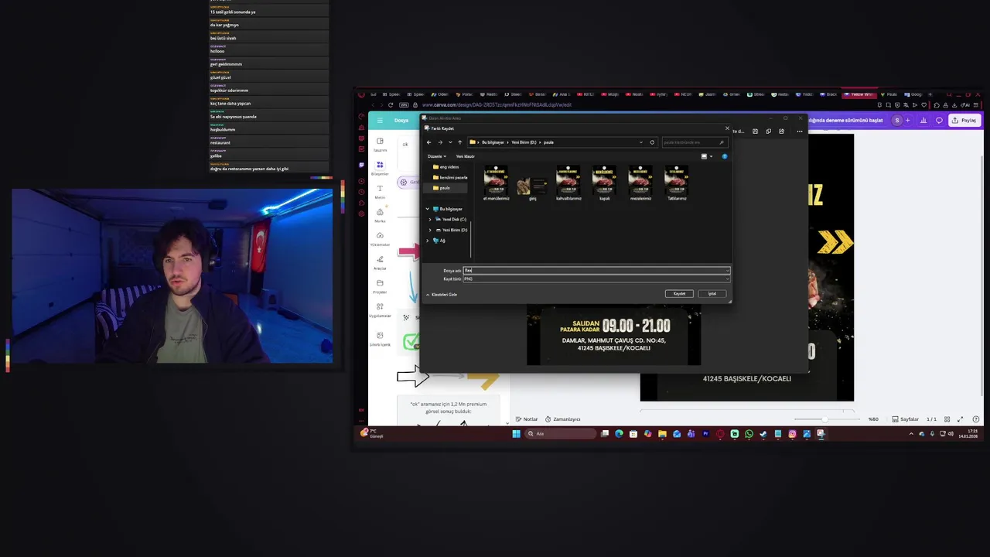Image resolution: width=990 pixels, height=557 pixels.
Task: Open grid view icon in Canva bottom bar
Action: point(947,419)
